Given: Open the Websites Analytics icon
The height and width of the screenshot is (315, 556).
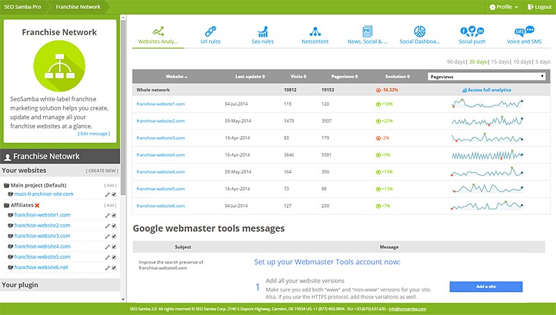Looking at the screenshot, I should tap(158, 31).
